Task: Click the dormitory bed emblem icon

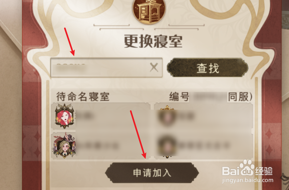Action: pyautogui.click(x=149, y=11)
